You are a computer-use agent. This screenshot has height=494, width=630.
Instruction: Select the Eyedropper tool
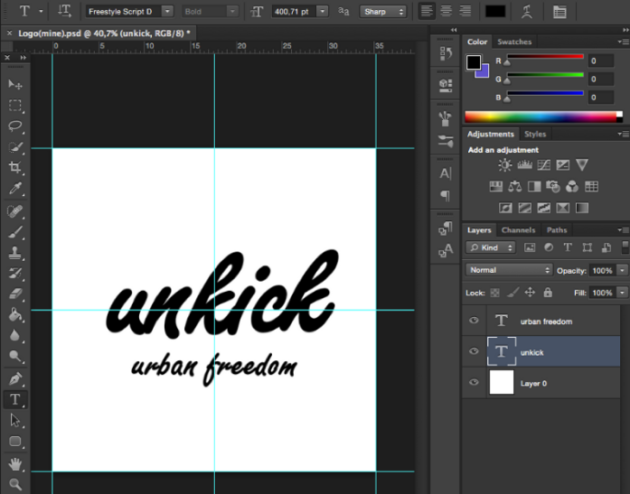tap(15, 189)
